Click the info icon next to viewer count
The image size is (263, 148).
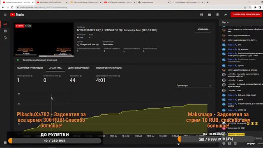31,76
